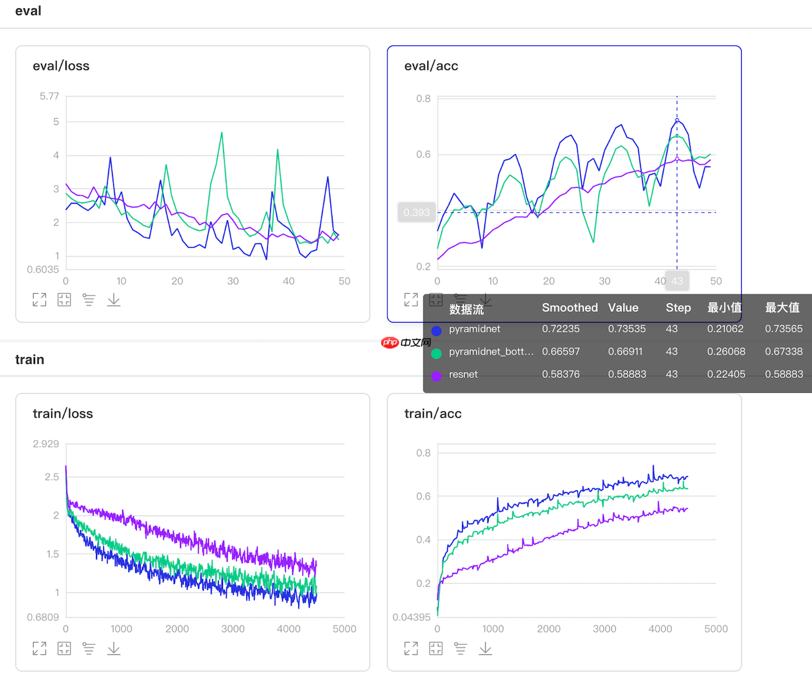Click the green pyramidnet_bott color dot
Screen dimensions: 812x686
pyautogui.click(x=437, y=354)
